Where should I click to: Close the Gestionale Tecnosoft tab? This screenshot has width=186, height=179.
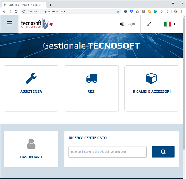point(43,5)
